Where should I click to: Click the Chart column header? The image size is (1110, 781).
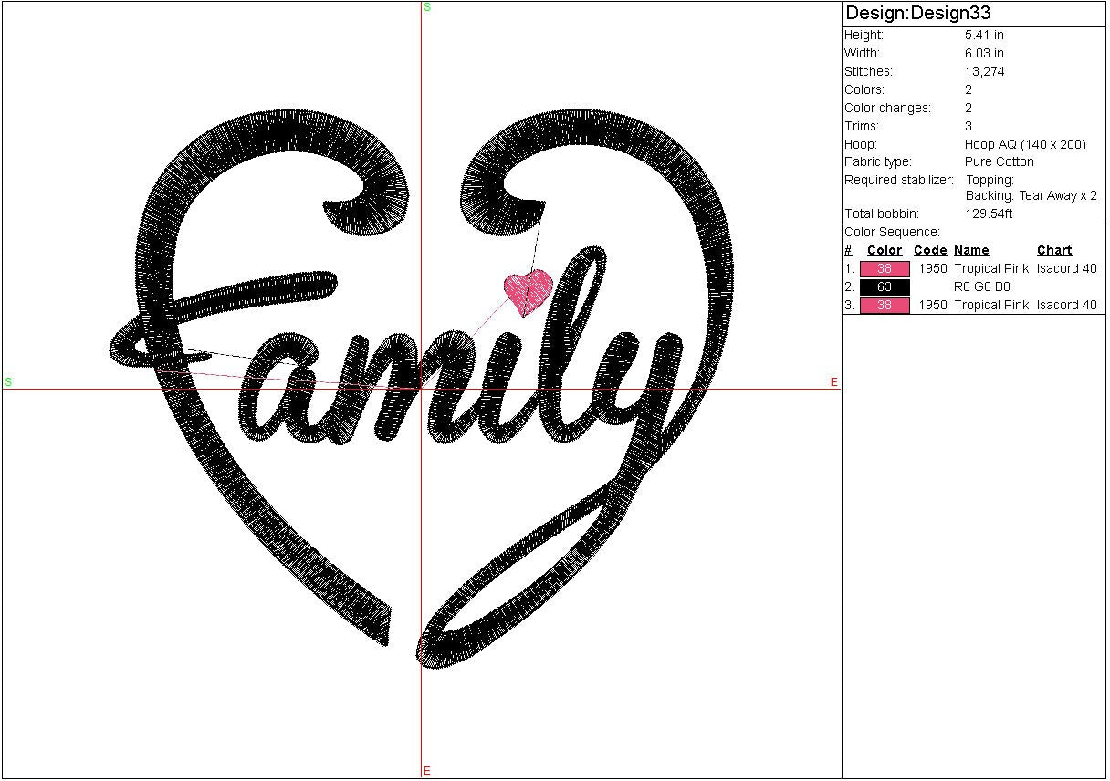tap(1054, 251)
